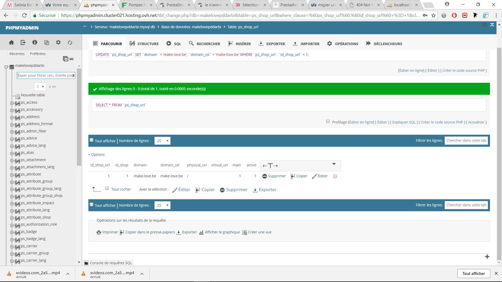This screenshot has width=502, height=282.
Task: Click the Copier icon in the row
Action: 293,176
